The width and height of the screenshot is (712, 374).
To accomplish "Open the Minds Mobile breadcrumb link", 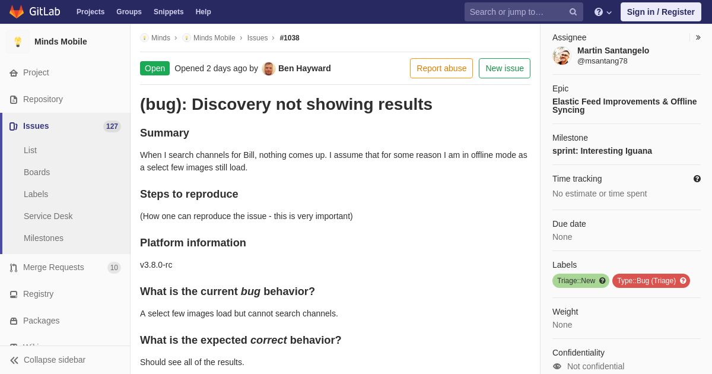I will [x=214, y=38].
